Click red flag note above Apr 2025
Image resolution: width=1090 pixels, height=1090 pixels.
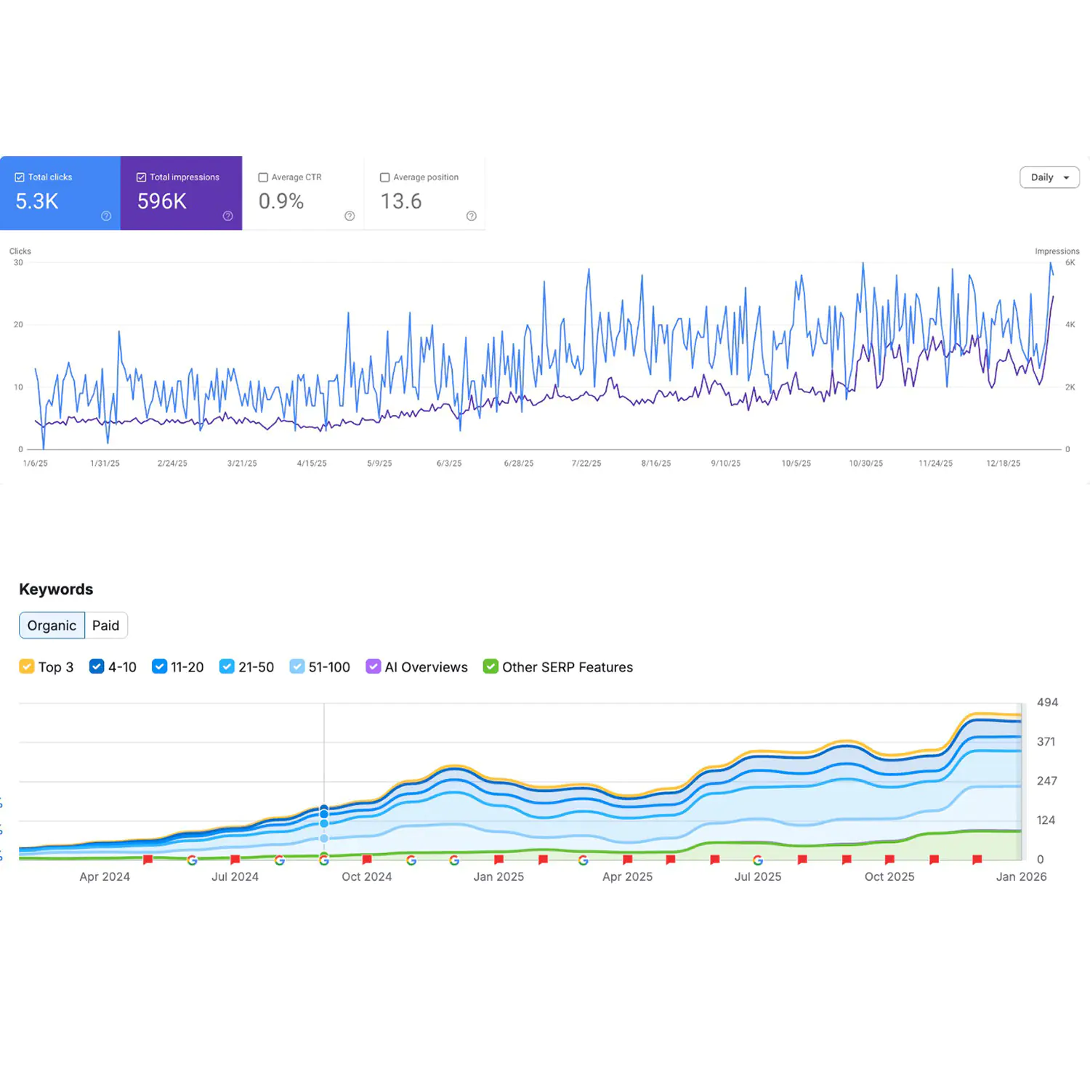(627, 860)
